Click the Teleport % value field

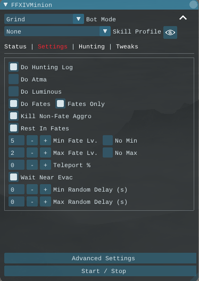pos(16,165)
